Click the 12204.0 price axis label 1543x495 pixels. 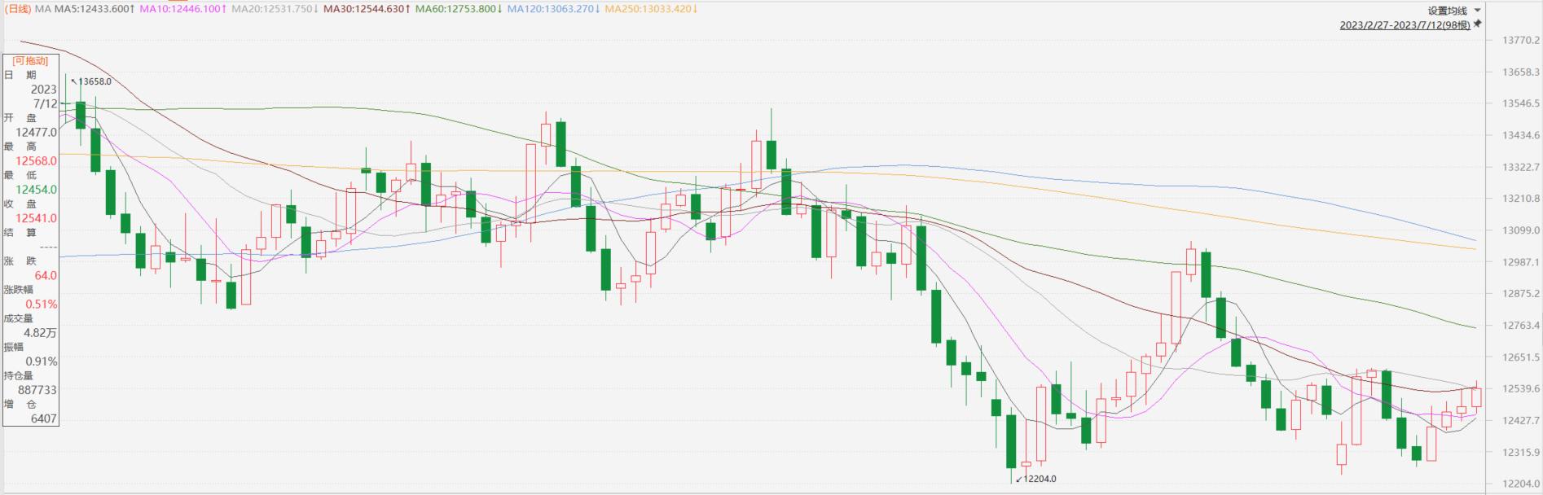click(x=1521, y=484)
